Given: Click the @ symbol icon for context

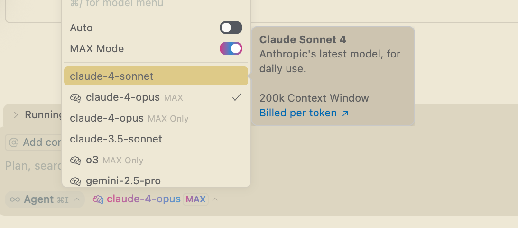Looking at the screenshot, I should tap(14, 142).
